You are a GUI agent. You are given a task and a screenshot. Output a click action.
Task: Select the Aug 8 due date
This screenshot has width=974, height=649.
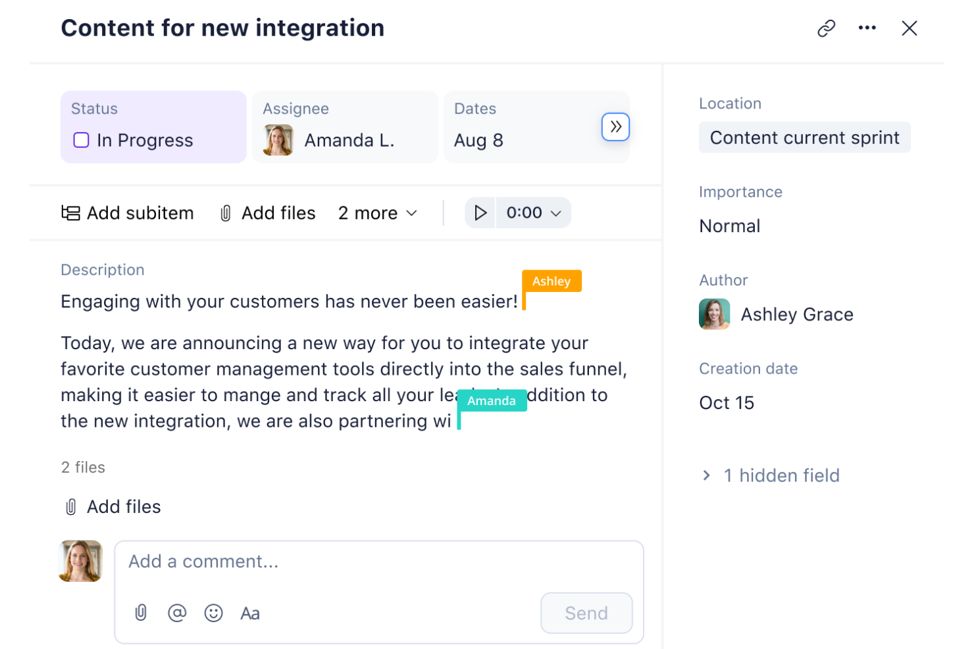click(478, 140)
